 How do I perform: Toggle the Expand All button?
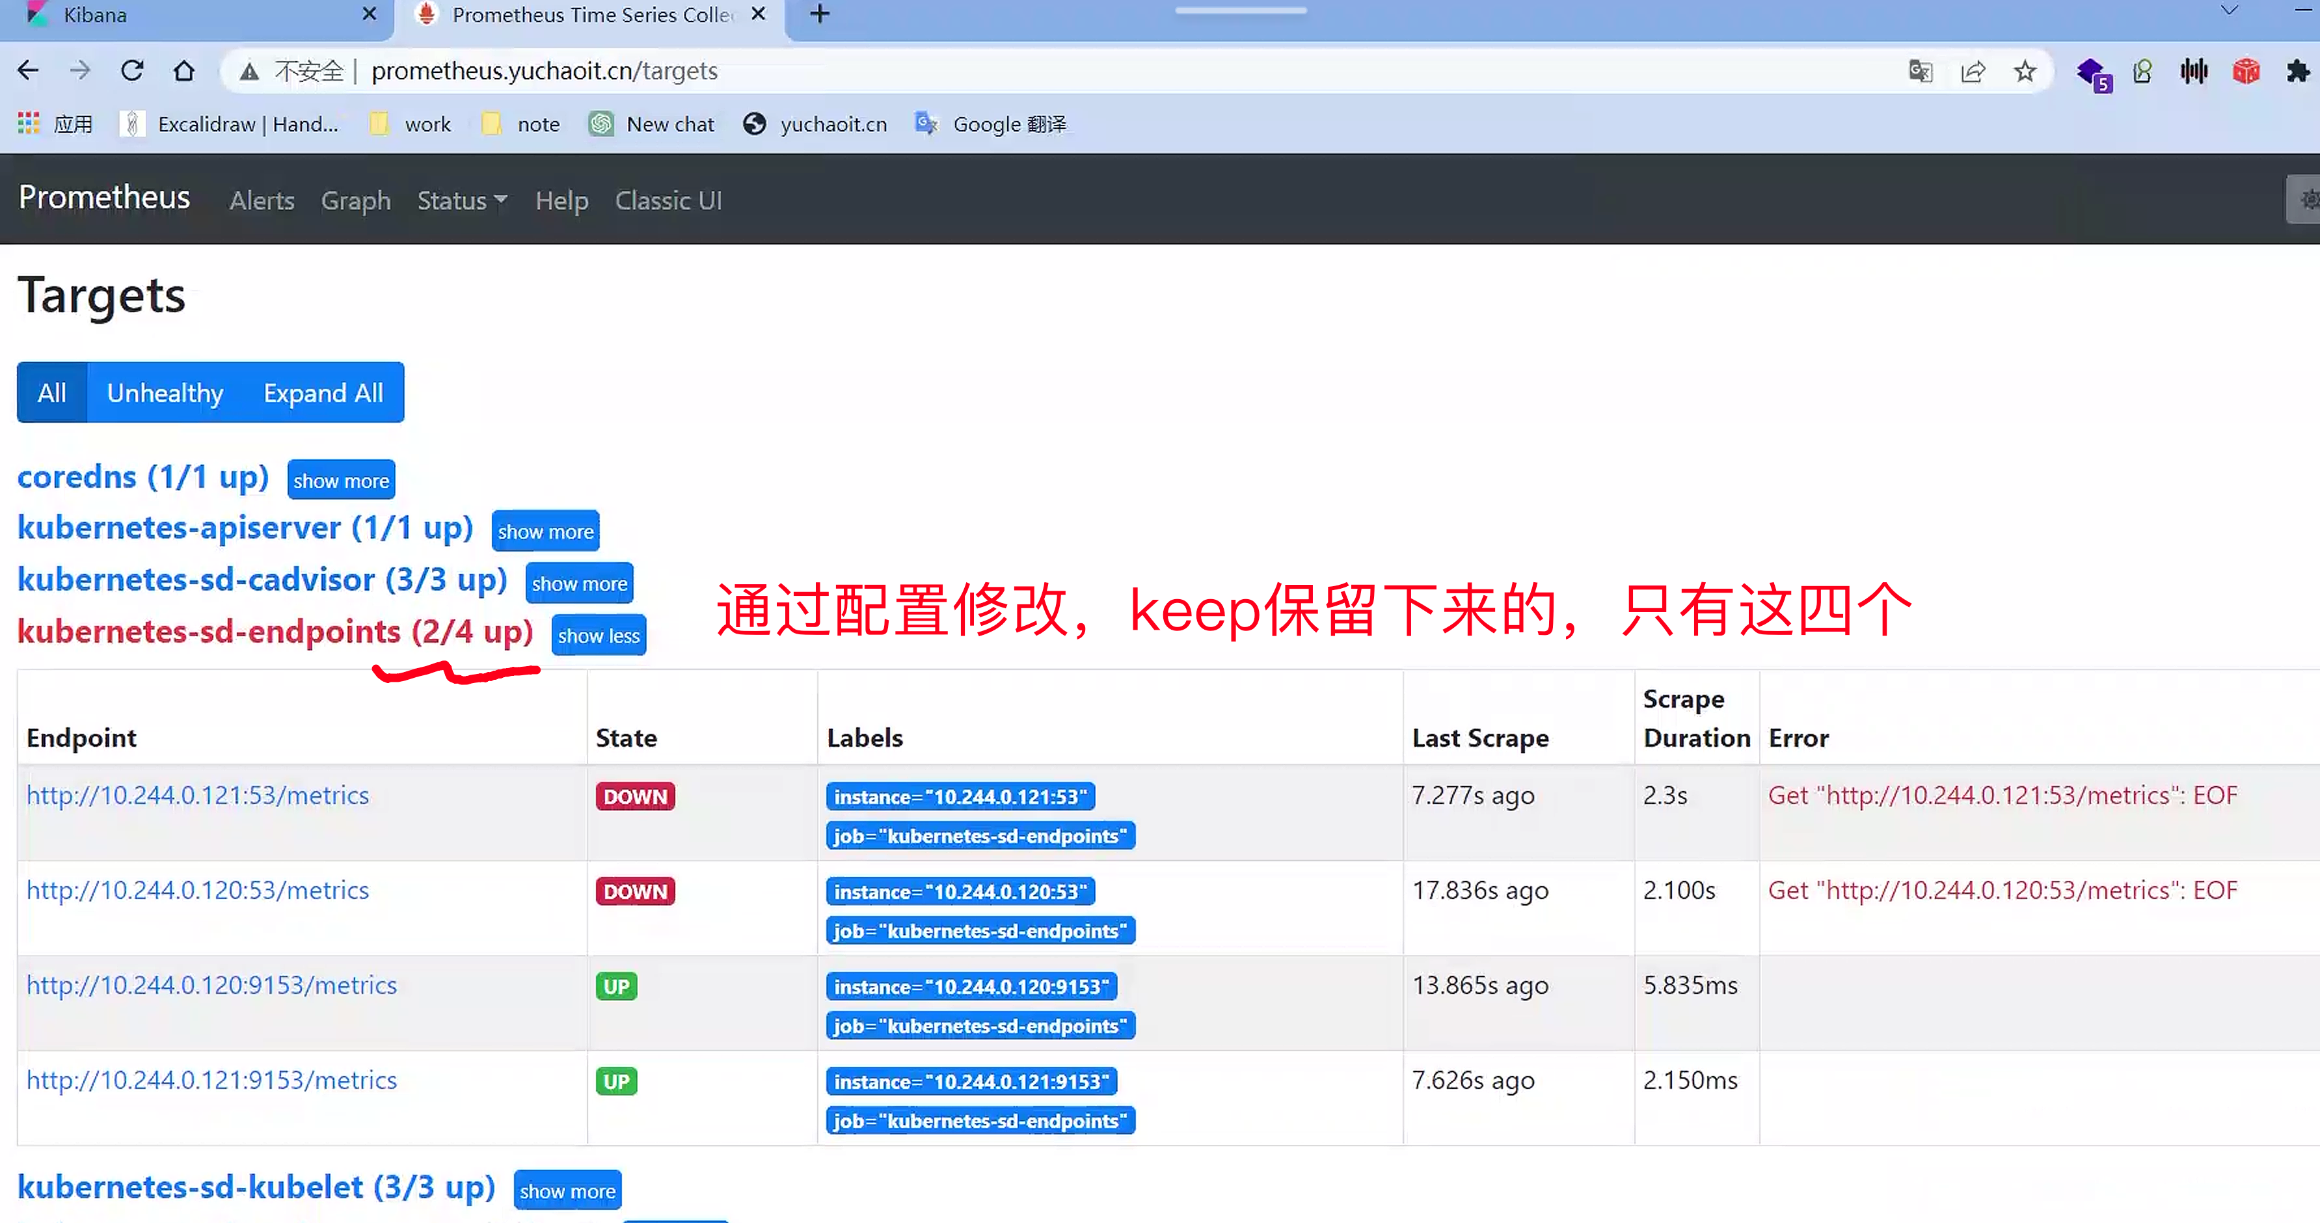[x=323, y=393]
